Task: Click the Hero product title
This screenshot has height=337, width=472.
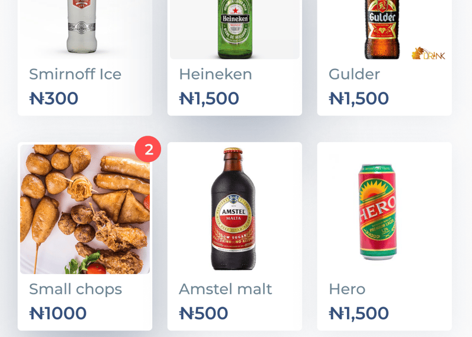Action: [347, 289]
